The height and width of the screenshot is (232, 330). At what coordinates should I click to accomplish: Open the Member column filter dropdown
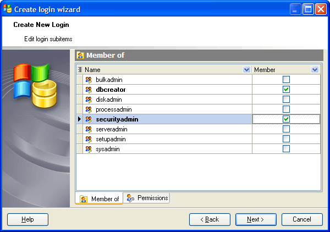point(315,70)
